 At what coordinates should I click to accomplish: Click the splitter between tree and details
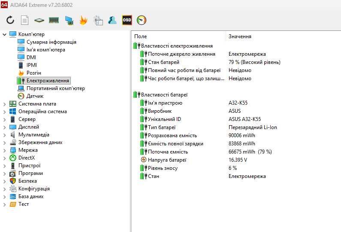tap(131, 131)
